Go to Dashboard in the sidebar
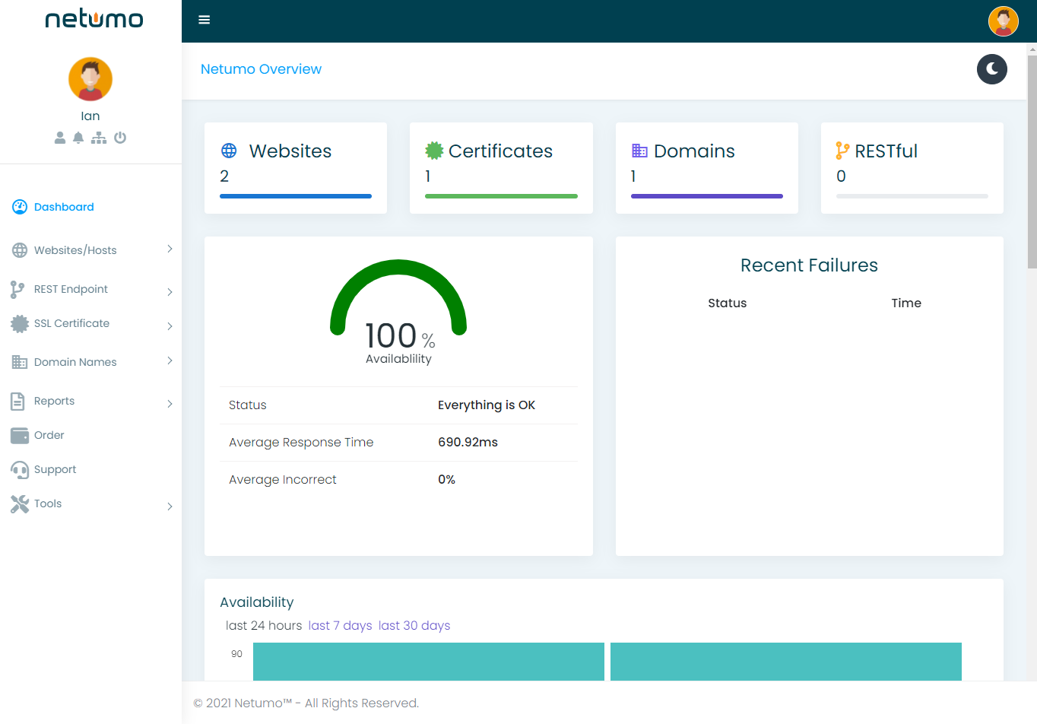This screenshot has width=1037, height=724. 64,207
